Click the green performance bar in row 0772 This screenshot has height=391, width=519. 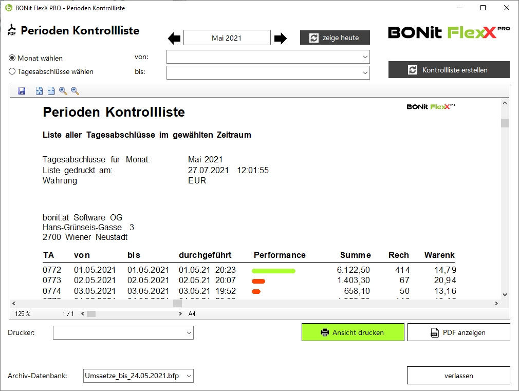[273, 271]
